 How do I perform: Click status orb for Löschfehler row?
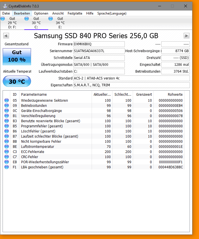(7, 131)
